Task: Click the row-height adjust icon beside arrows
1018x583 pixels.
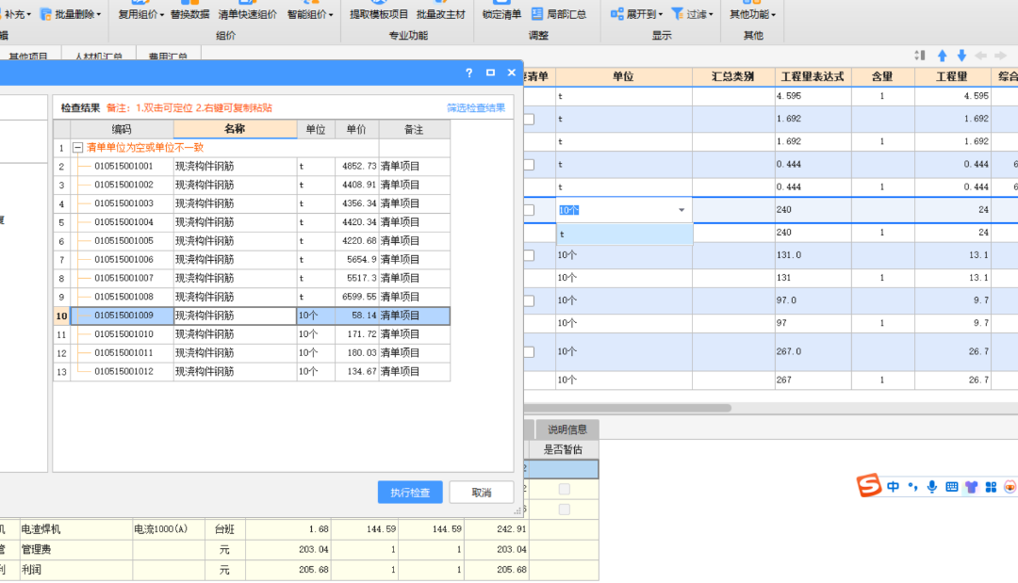Action: [x=920, y=56]
